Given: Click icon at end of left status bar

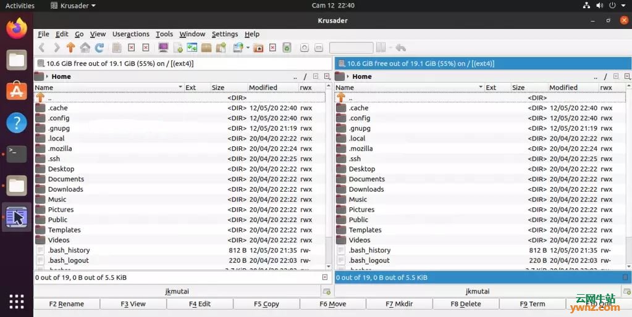Looking at the screenshot, I should point(325,277).
